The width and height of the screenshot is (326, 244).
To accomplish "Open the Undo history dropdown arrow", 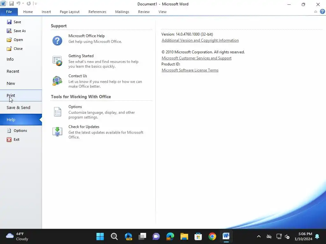I will point(23,4).
